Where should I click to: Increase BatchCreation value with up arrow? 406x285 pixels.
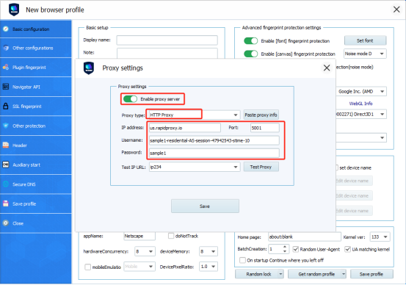[x=285, y=247]
